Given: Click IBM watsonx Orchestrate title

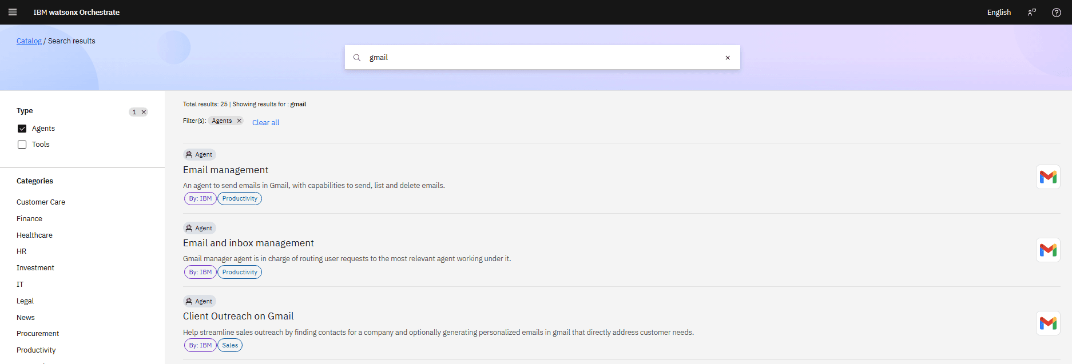Looking at the screenshot, I should (77, 13).
